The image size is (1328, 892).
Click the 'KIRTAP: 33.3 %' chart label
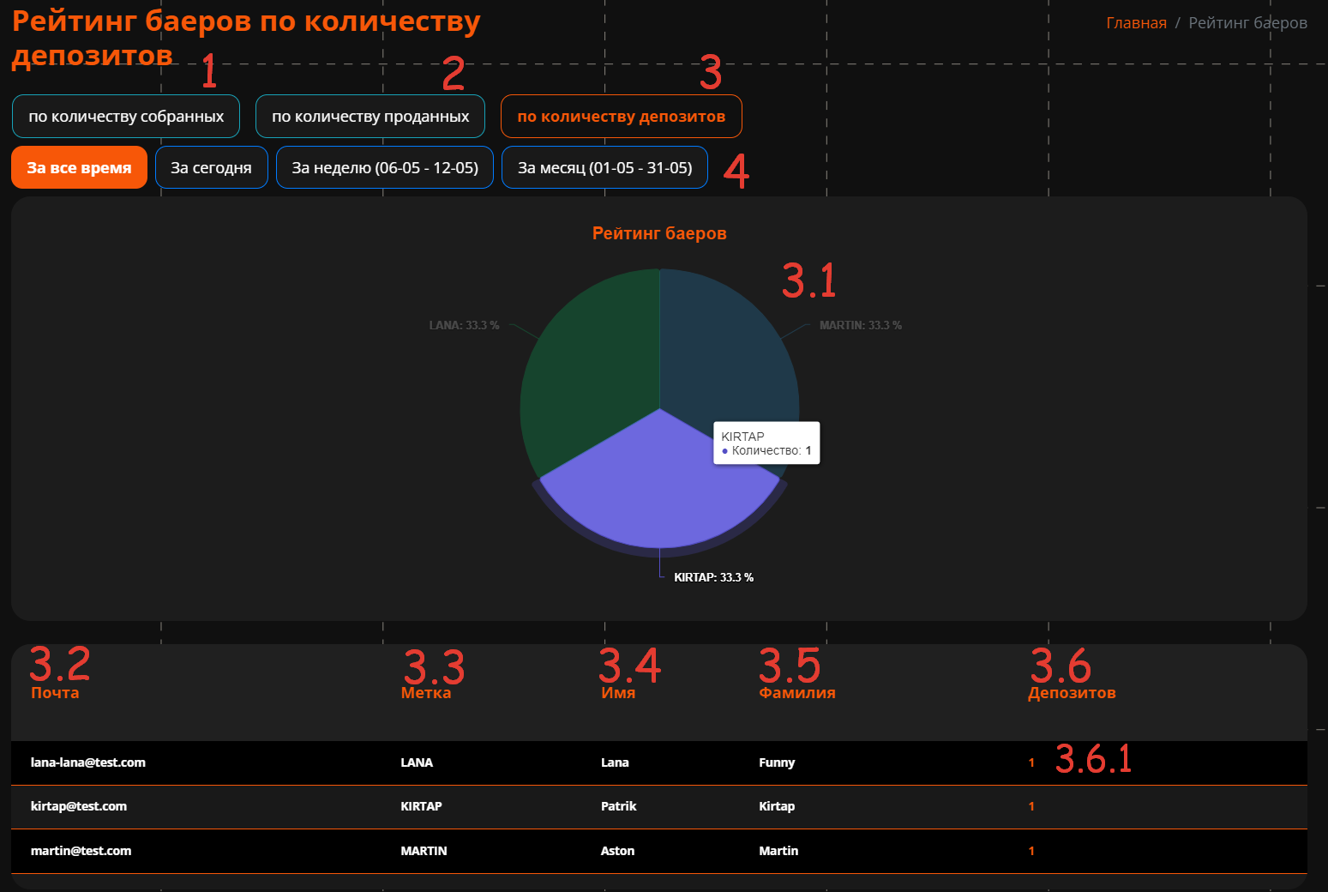click(x=713, y=577)
